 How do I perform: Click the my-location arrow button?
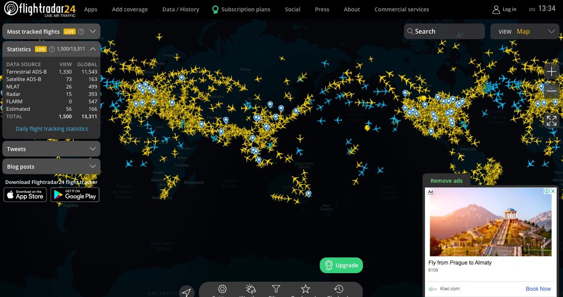click(186, 292)
